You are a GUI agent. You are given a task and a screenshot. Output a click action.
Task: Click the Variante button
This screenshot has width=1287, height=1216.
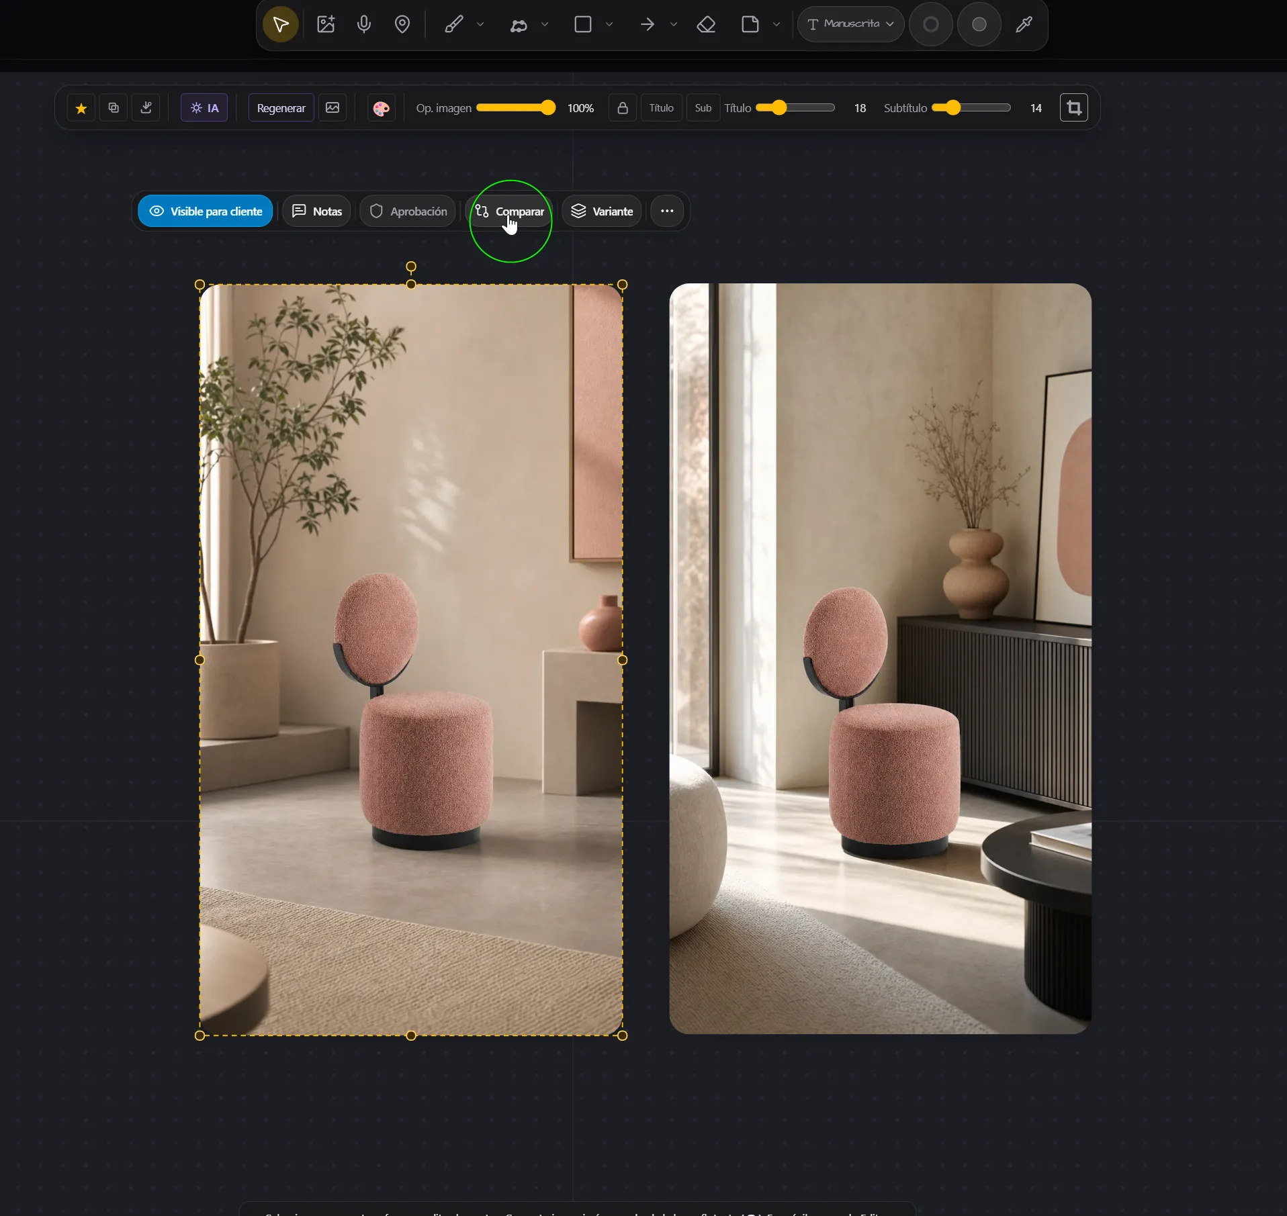pyautogui.click(x=602, y=212)
